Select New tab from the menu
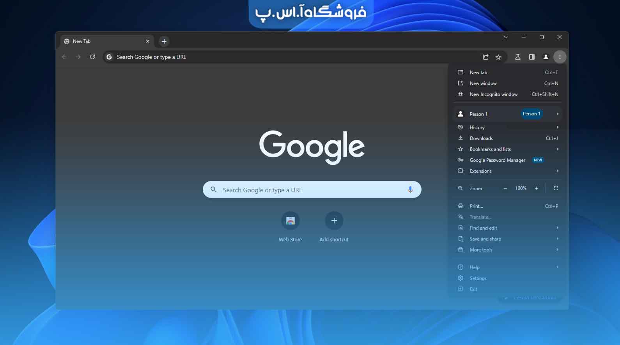The width and height of the screenshot is (620, 345). [x=507, y=73]
